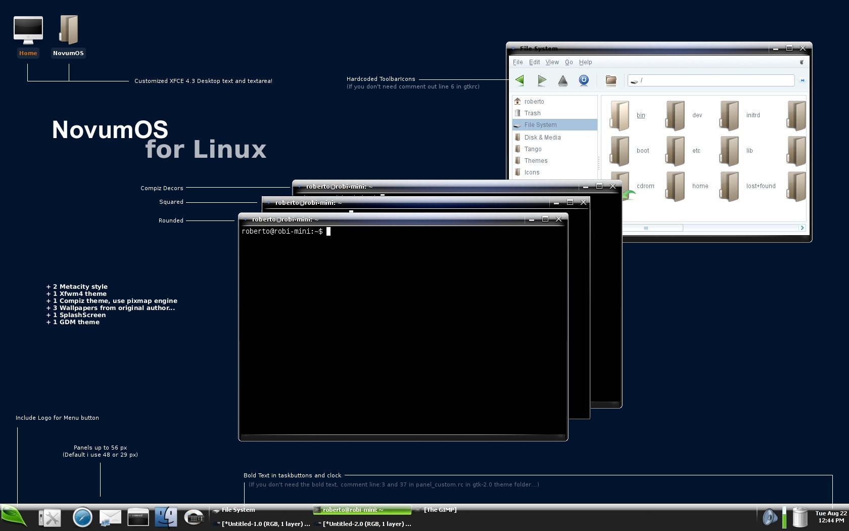
Task: Open the Home desktop icon
Action: pos(28,36)
